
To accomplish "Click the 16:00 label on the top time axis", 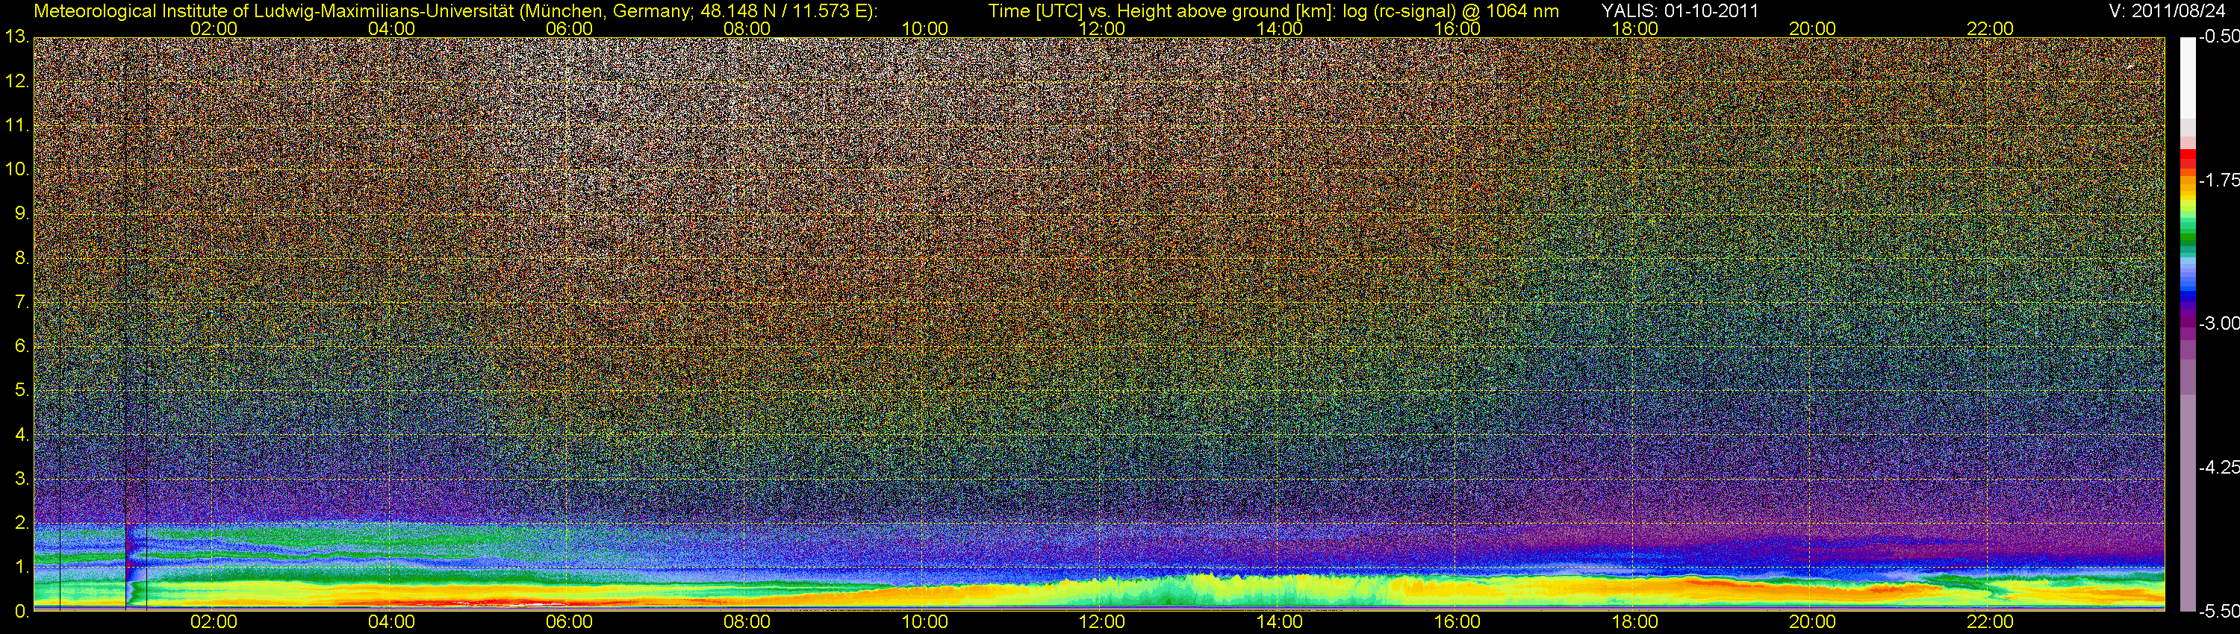I will tap(1457, 28).
